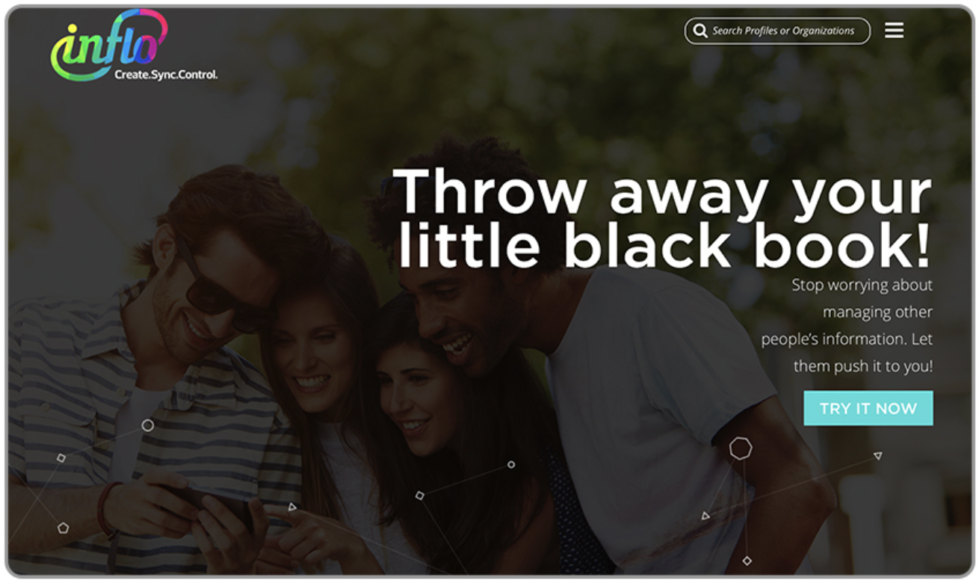This screenshot has width=979, height=583.
Task: Focus the Search Profiles or Organizations field
Action: (x=777, y=31)
